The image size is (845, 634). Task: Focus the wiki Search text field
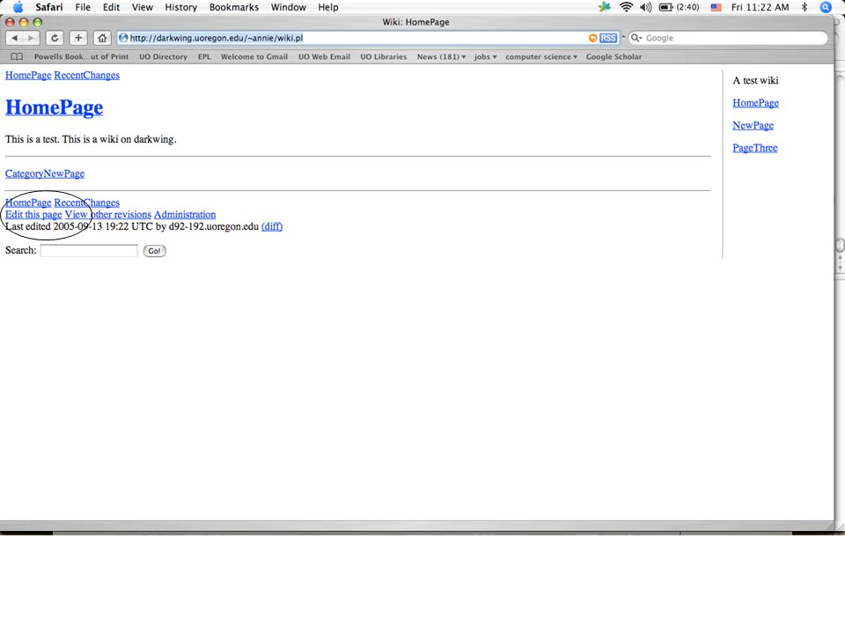coord(89,251)
